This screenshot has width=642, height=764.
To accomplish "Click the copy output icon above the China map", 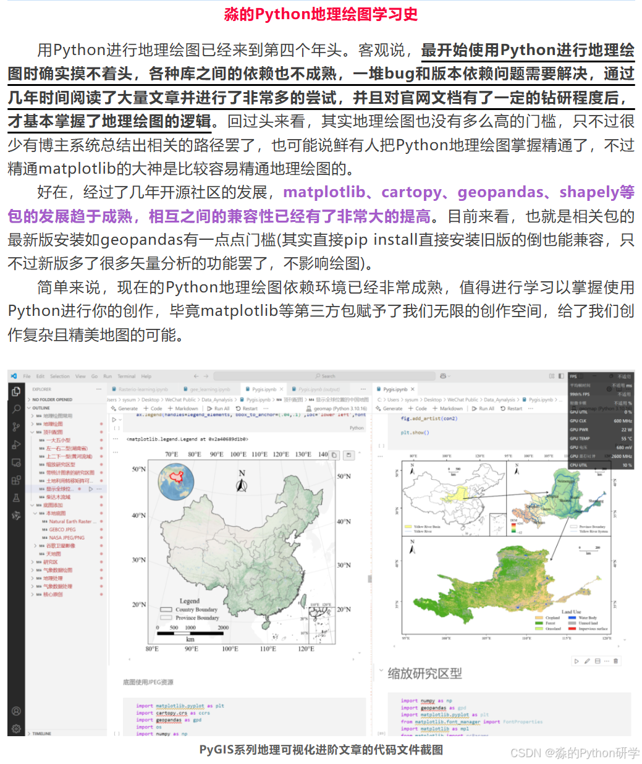I will (334, 455).
